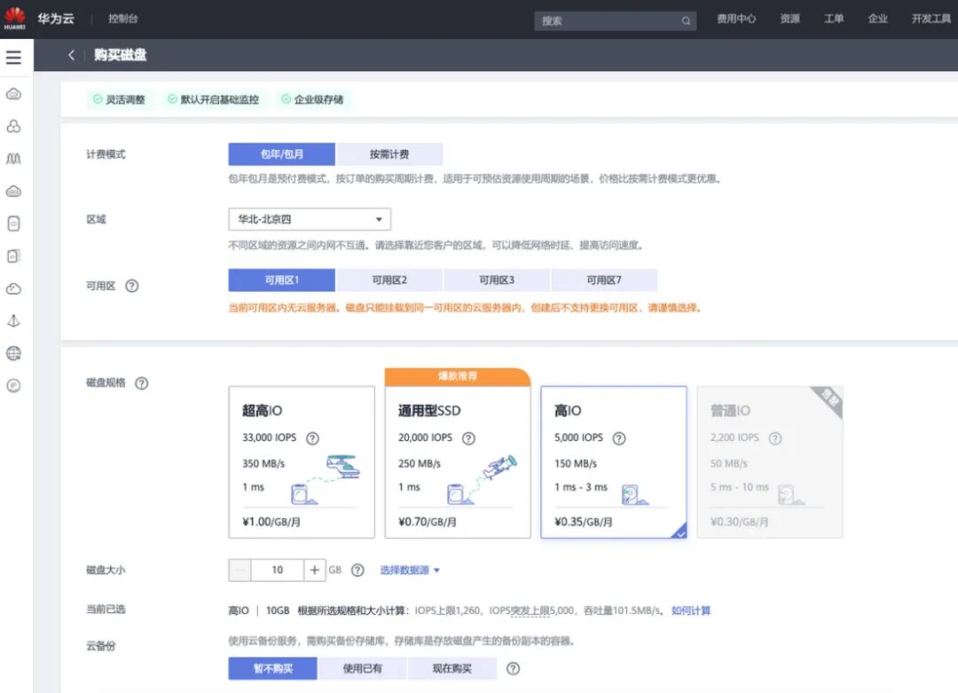Open the cloud sync sidebar icon

tap(13, 288)
